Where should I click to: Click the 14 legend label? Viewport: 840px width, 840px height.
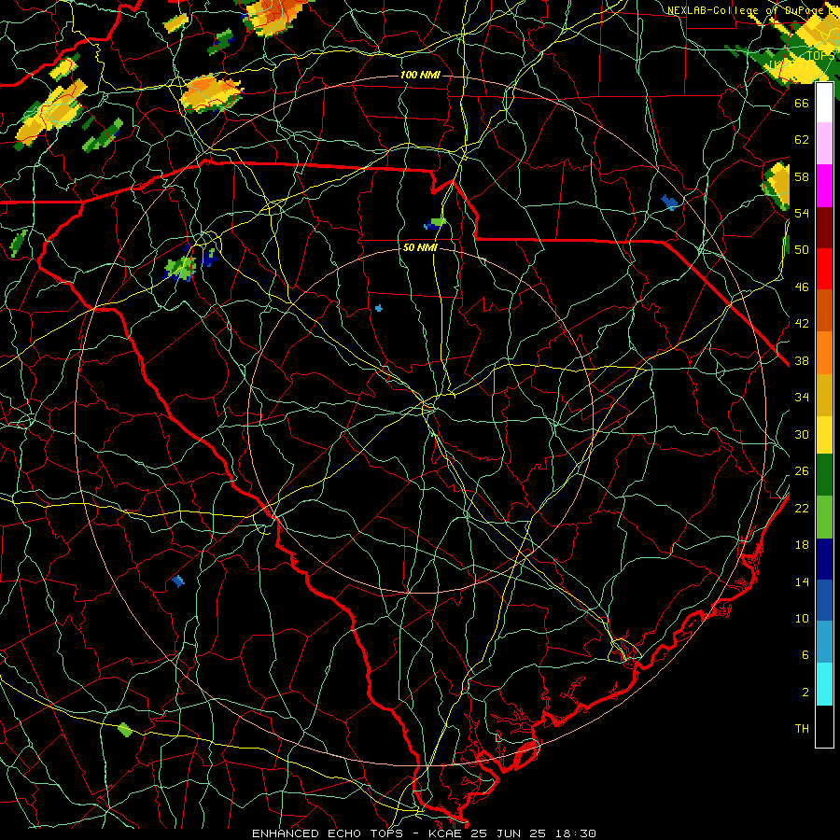pyautogui.click(x=802, y=581)
